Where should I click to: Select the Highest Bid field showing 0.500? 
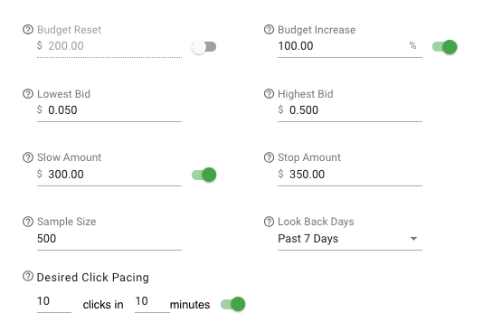click(x=350, y=110)
